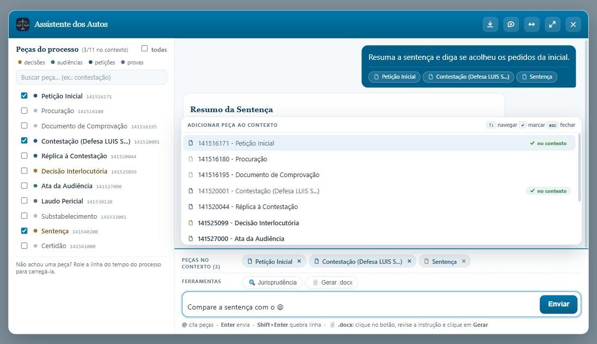Screen dimensions: 597x344
Task: Uncheck the Sentença checkbox
Action: [x=24, y=230]
